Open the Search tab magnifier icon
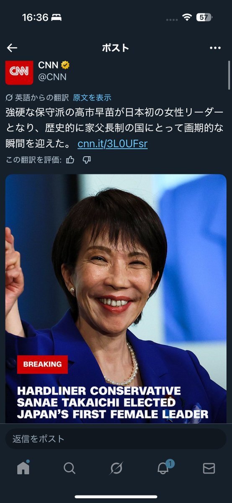Image resolution: width=232 pixels, height=503 pixels. (x=70, y=468)
